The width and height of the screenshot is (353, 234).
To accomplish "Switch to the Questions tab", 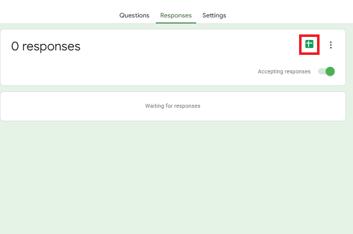I will tap(134, 15).
